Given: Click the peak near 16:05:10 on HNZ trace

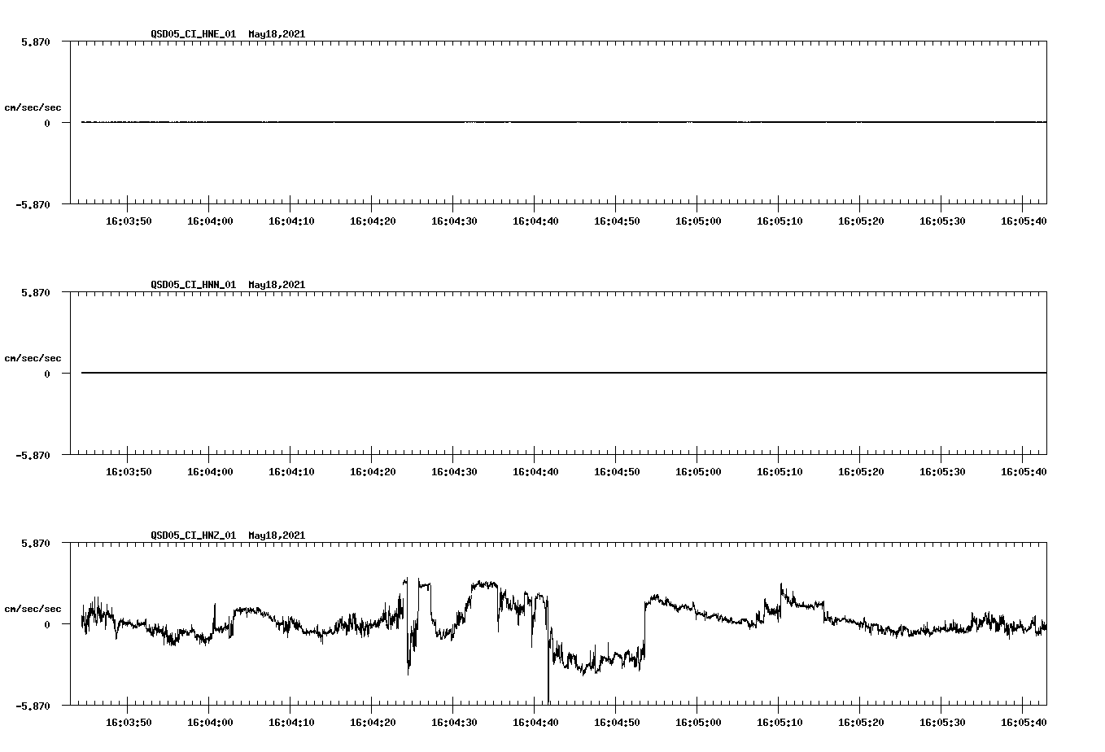Looking at the screenshot, I should pos(781,584).
